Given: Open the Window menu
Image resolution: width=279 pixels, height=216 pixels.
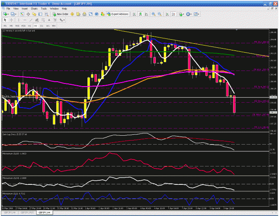Looking at the screenshot, I should pos(54,8).
